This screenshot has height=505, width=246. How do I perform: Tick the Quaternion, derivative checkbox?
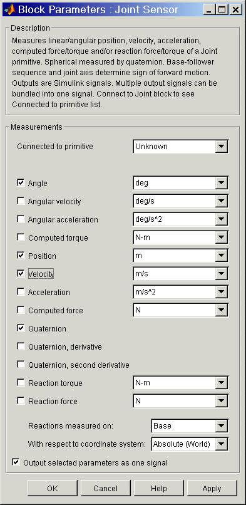(x=21, y=346)
